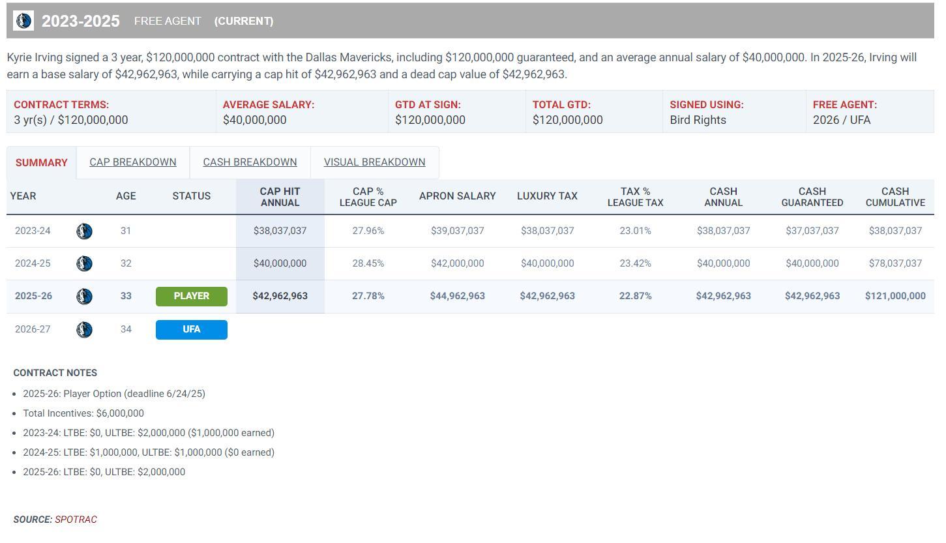
Task: Click the Mavericks team logo in the 2026-27 row
Action: (84, 330)
